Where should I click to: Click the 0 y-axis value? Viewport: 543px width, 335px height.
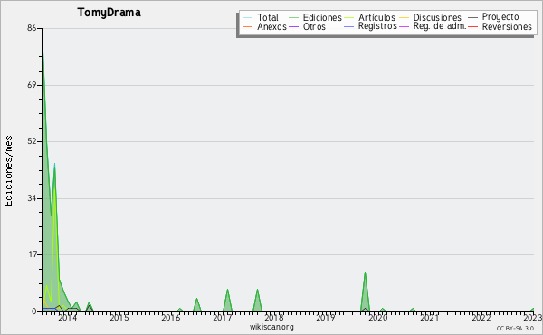point(34,311)
